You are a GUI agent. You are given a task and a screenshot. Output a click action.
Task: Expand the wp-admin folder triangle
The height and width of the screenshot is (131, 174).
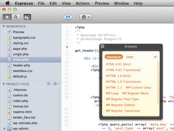[x=5, y=129]
